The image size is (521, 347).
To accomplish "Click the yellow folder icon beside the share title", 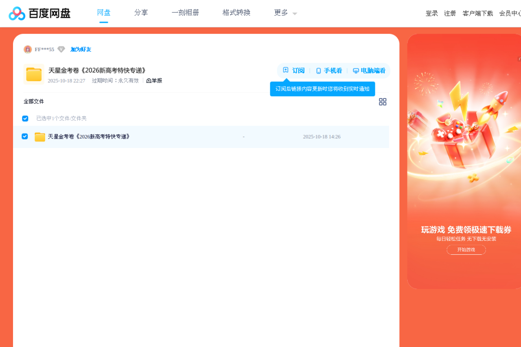I will pyautogui.click(x=34, y=74).
